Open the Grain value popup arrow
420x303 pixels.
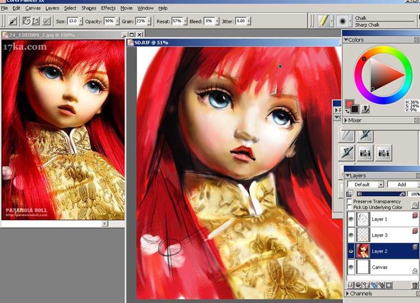[x=149, y=21]
